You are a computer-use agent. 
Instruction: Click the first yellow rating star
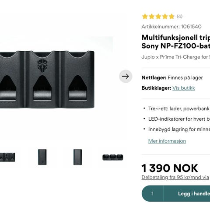tap(145, 17)
